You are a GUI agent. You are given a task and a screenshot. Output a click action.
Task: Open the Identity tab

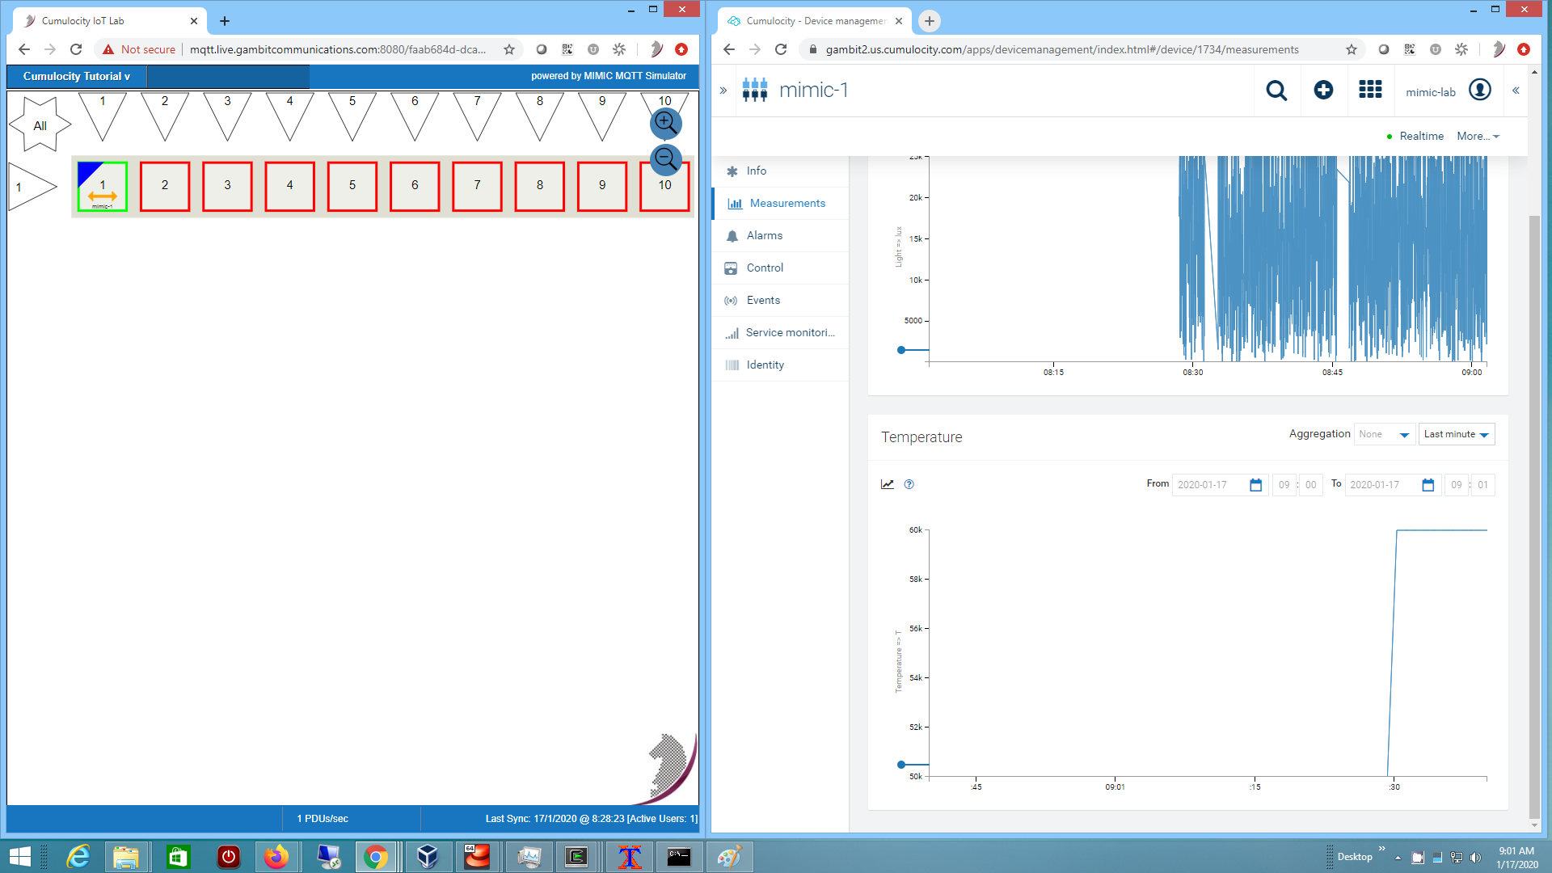pos(780,365)
